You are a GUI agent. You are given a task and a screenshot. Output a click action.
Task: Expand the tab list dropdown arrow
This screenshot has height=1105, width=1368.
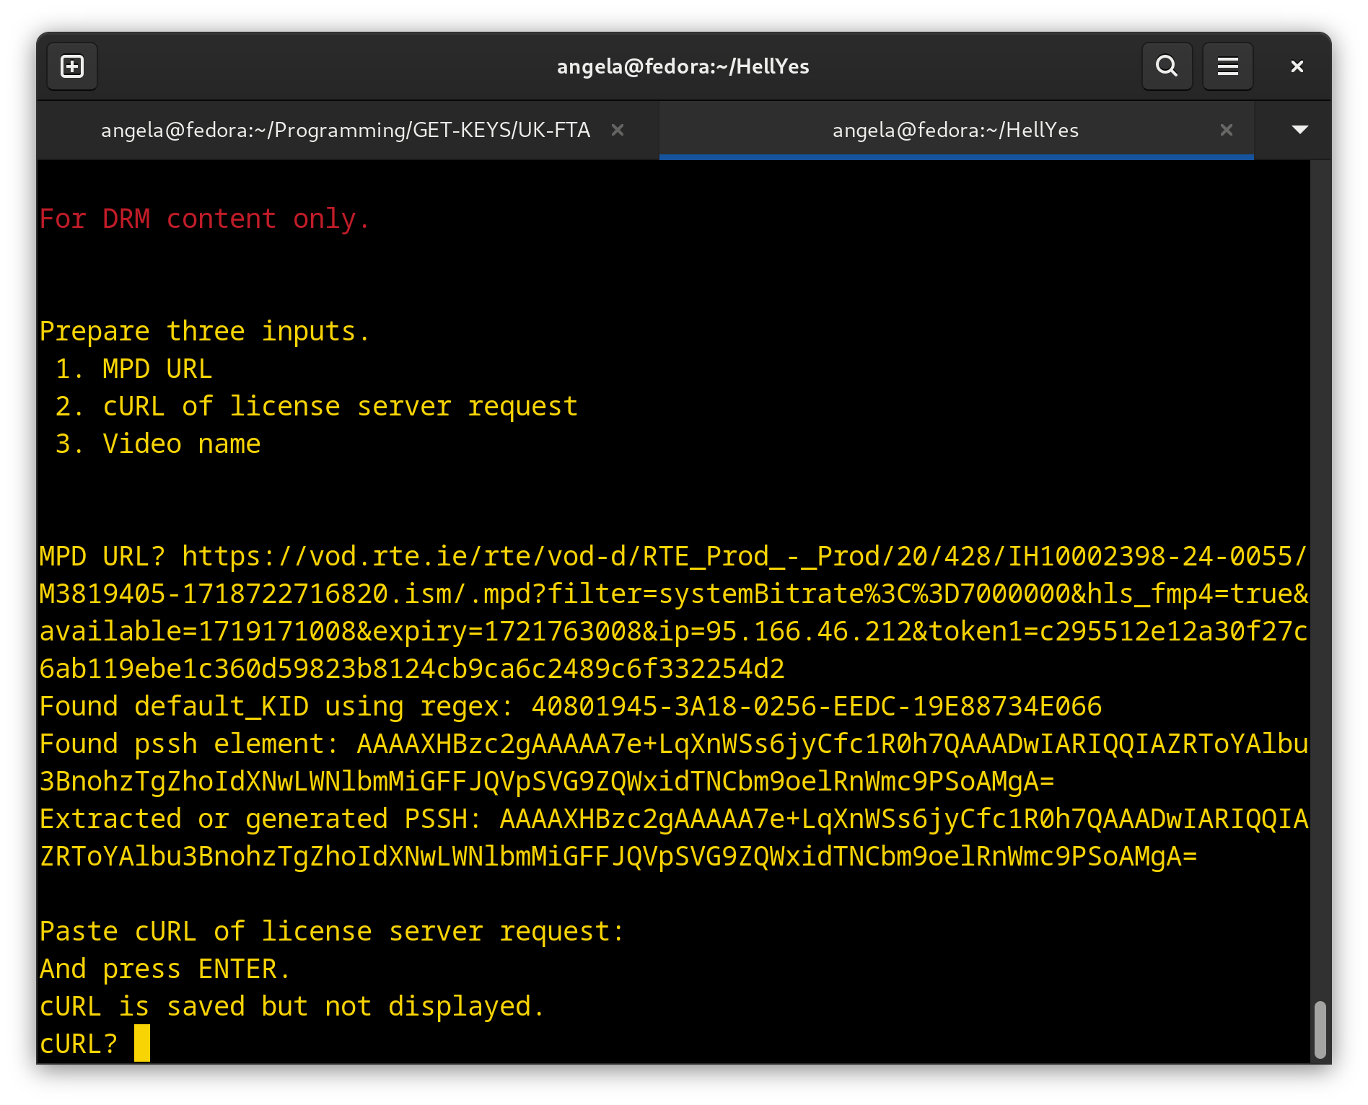coord(1299,130)
